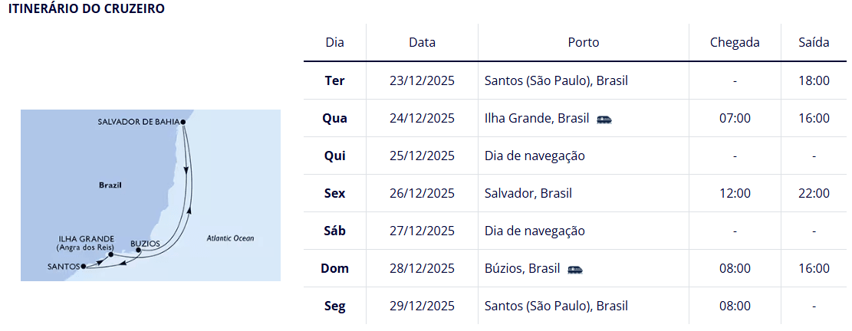Click the Dia column header
The image size is (852, 331).
pos(334,42)
